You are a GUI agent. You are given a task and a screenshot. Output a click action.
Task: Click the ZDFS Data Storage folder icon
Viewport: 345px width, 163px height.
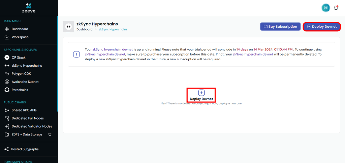coord(7,134)
